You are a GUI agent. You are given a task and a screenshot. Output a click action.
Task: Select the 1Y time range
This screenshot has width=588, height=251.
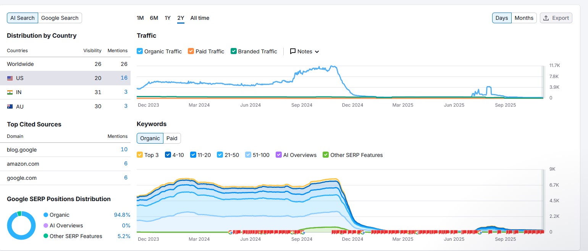pos(168,18)
